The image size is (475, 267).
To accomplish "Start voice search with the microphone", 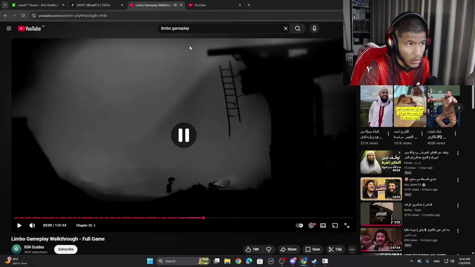I will click(314, 29).
